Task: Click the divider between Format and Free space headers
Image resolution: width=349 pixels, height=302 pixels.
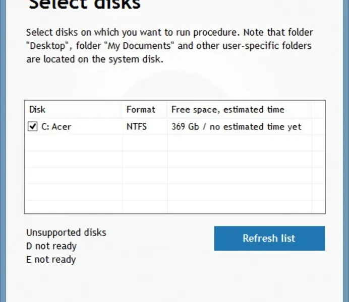Action: coord(167,109)
